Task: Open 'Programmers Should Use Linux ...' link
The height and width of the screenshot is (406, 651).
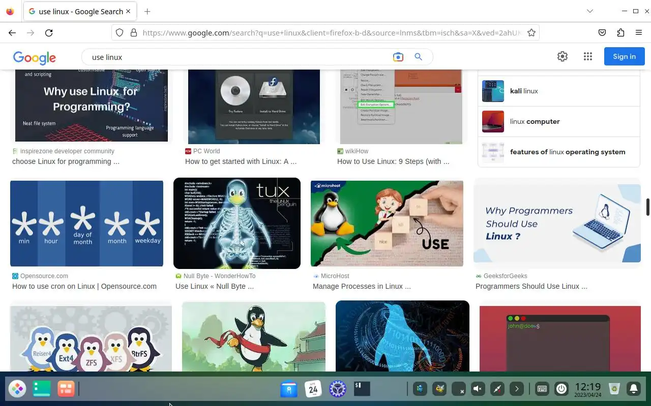Action: [531, 286]
